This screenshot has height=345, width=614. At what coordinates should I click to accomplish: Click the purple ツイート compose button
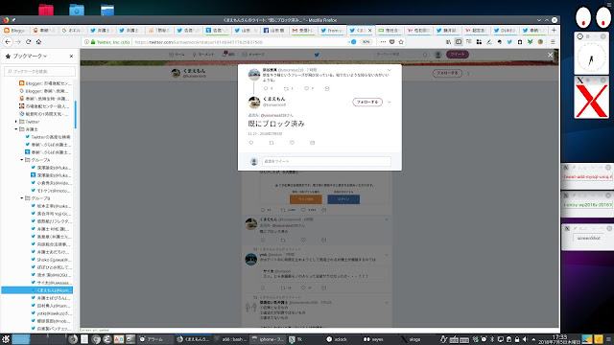coord(458,55)
